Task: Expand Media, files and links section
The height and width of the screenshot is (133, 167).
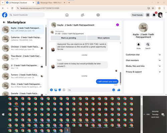Action: click(x=143, y=66)
